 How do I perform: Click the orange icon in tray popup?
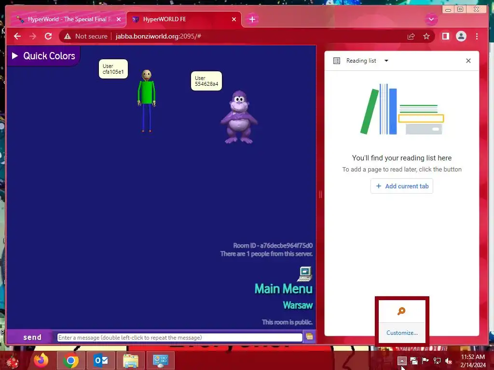click(401, 311)
